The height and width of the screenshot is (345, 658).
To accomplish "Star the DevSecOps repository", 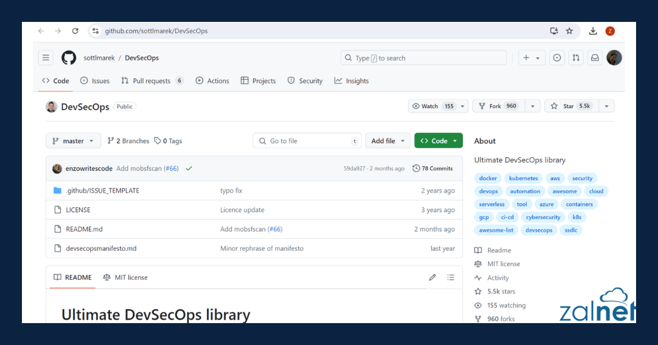I will (x=571, y=106).
